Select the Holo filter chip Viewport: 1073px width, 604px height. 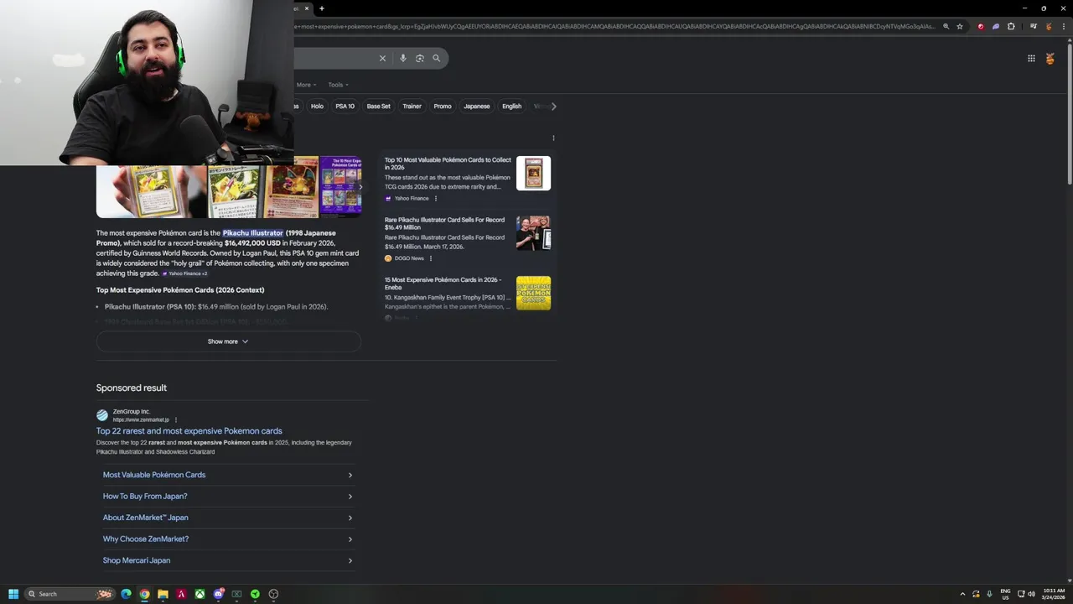click(317, 107)
